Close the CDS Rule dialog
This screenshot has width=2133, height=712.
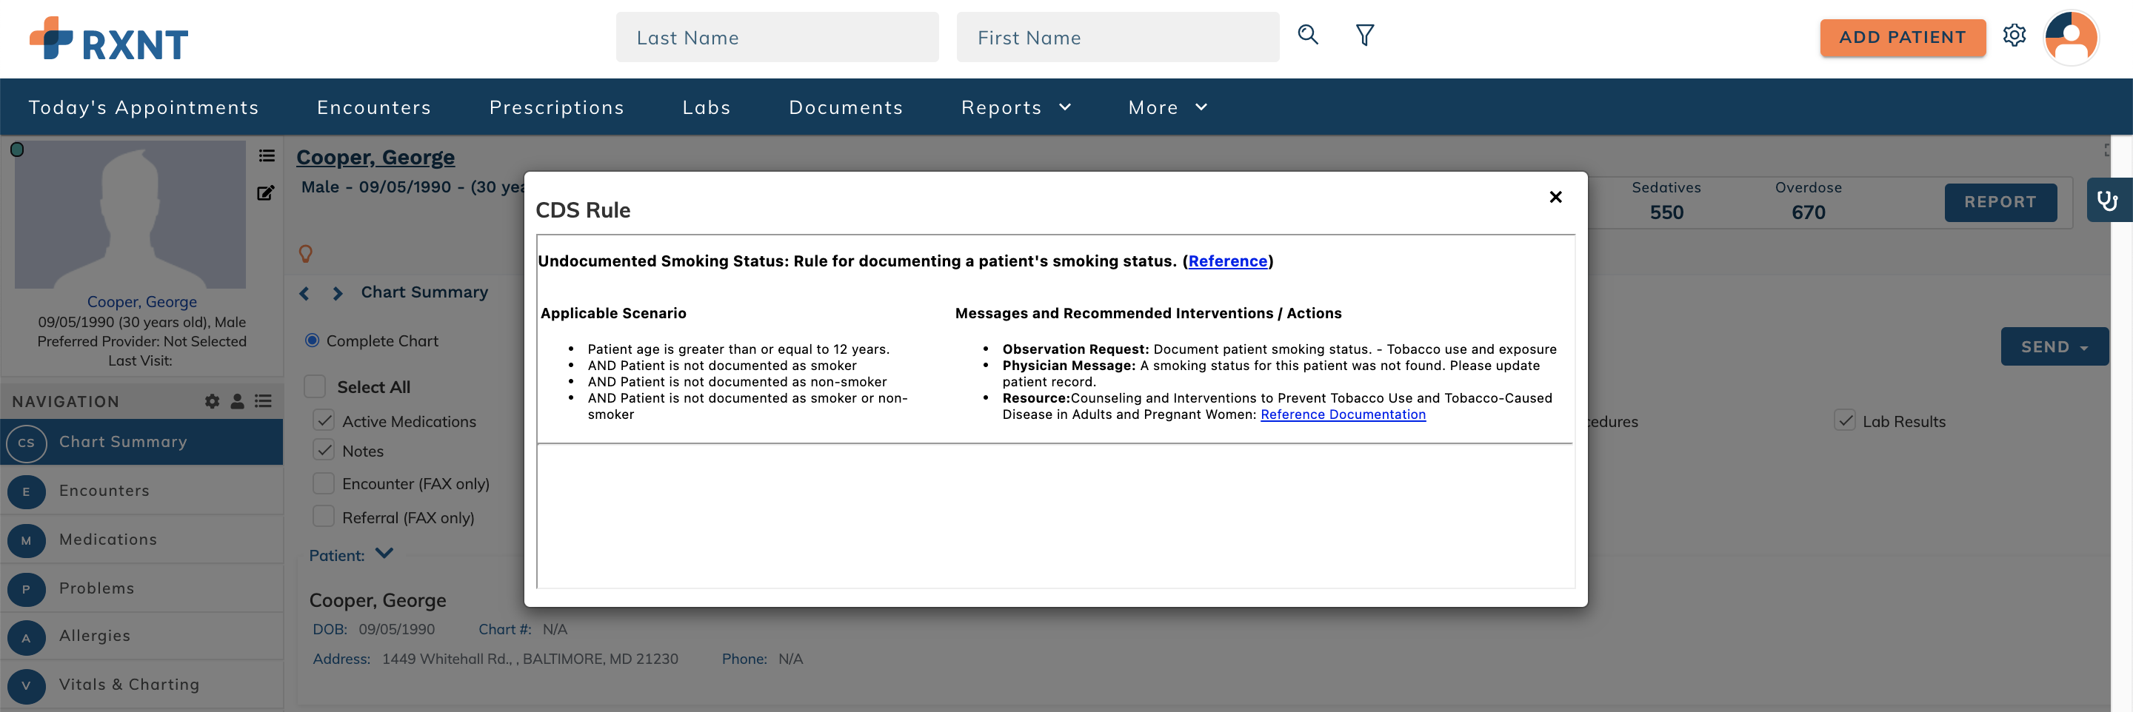[x=1555, y=197]
